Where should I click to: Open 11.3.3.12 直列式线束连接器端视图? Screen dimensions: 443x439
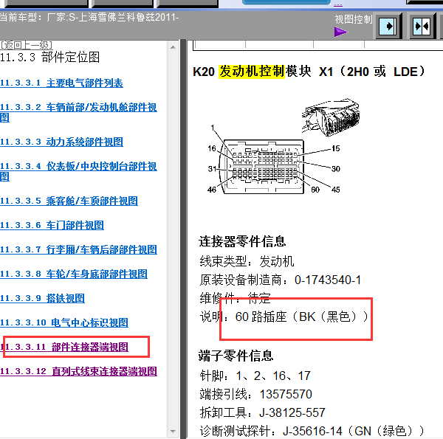[x=78, y=371]
